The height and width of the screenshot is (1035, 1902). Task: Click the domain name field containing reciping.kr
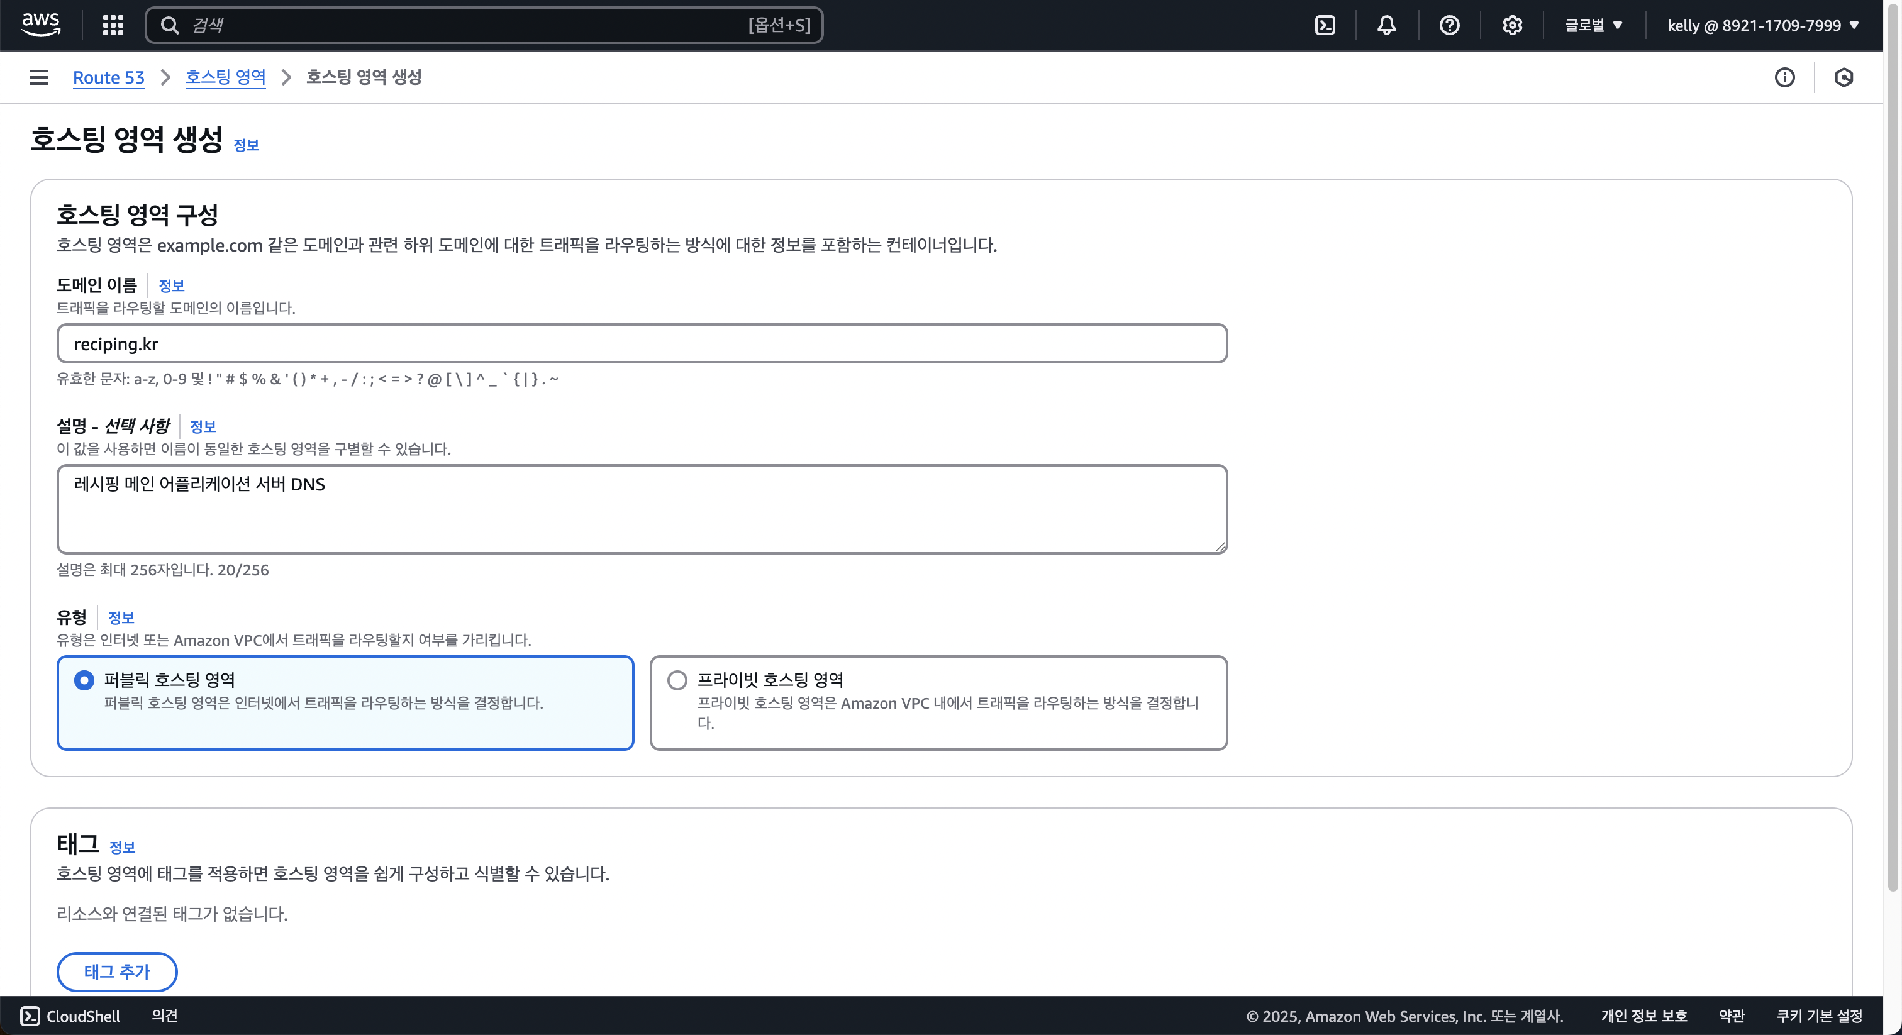642,344
